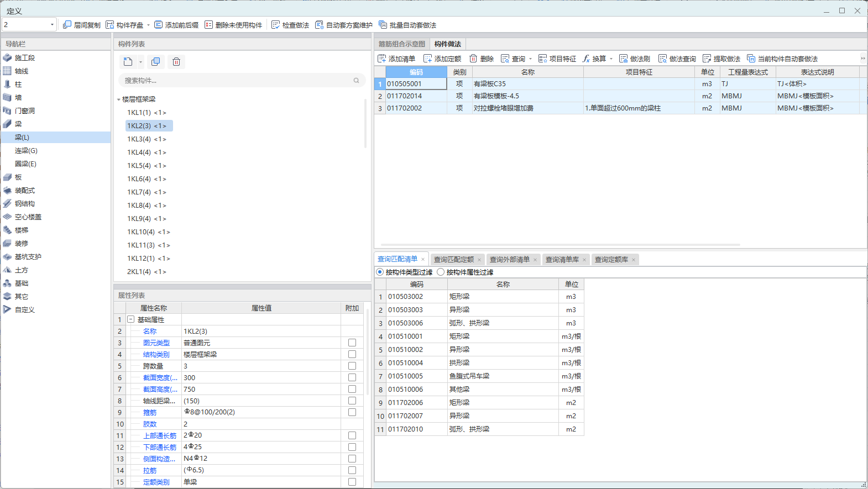Toggle the 附加 checkbox for 跨数量
This screenshot has height=489, width=868.
(352, 366)
